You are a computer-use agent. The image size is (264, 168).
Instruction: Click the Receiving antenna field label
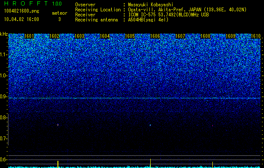97,20
